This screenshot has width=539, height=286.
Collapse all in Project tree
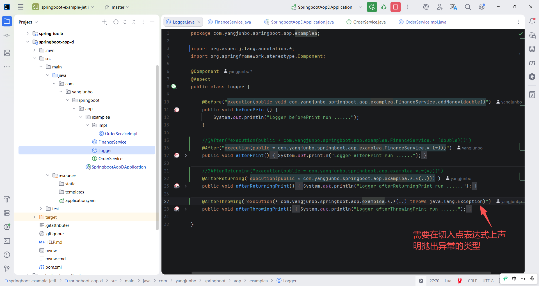pyautogui.click(x=134, y=22)
